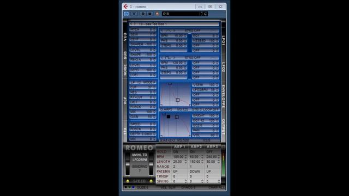This screenshot has width=349, height=196.
Task: Toggle the envelope LOOP OFF setting
Action: click(x=211, y=109)
